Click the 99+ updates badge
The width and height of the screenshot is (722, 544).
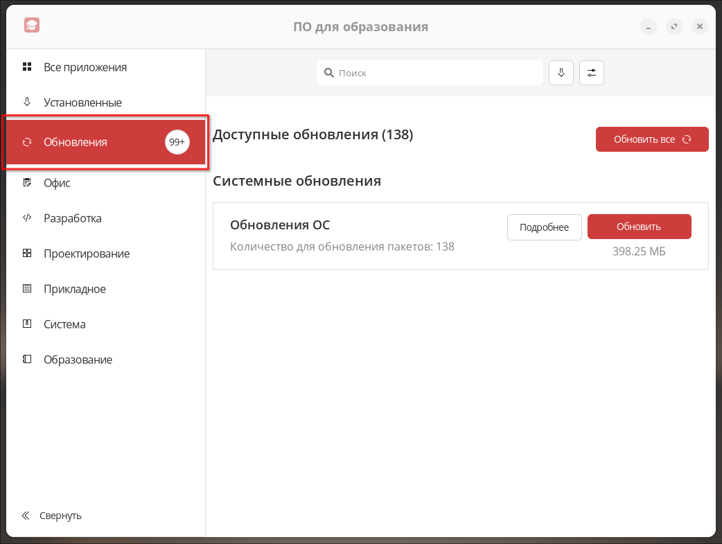(177, 142)
